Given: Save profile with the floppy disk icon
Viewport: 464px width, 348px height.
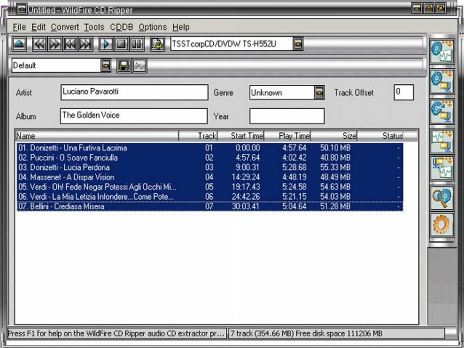Looking at the screenshot, I should 124,66.
